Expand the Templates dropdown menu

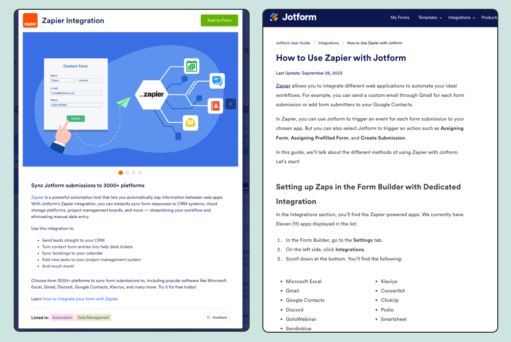430,18
